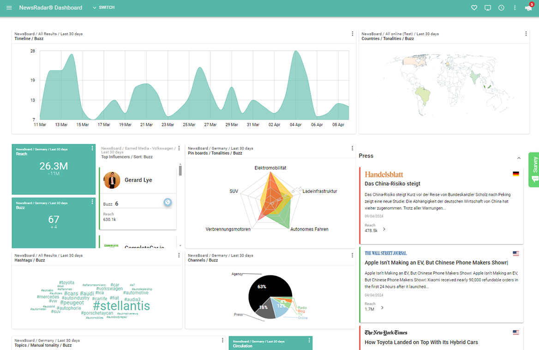Open the hamburger navigation menu

tap(9, 8)
